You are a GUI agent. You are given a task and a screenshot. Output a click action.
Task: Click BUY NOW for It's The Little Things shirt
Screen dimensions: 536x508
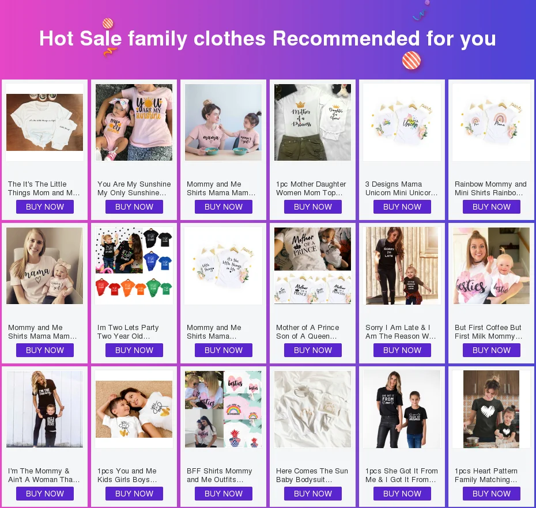[x=45, y=207]
